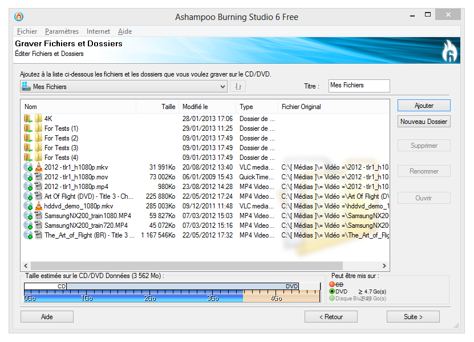474x342 pixels.
Task: Click the folder icon of 4K
Action: pos(38,118)
